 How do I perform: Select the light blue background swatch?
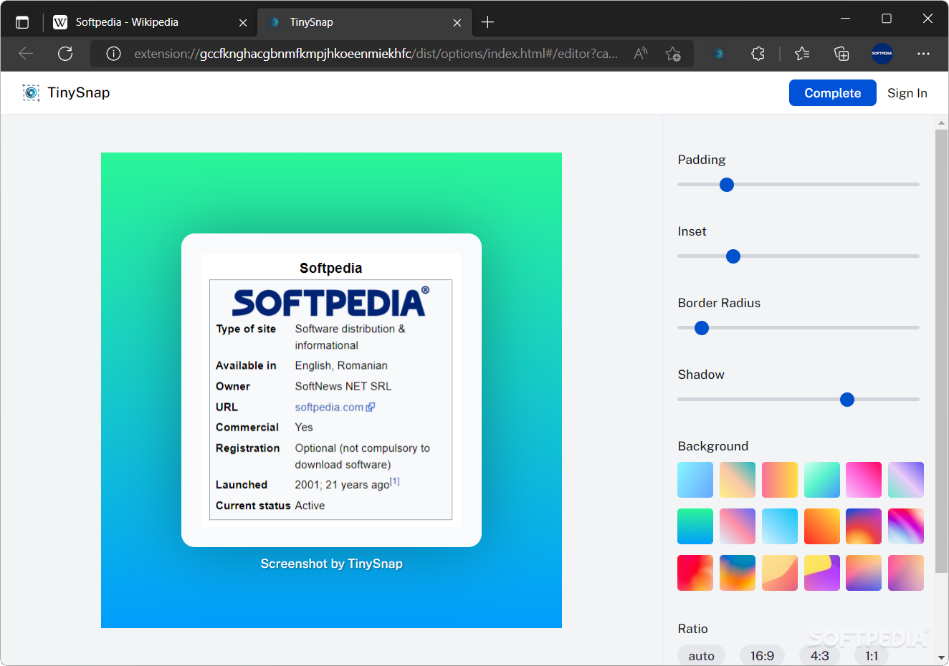pos(695,480)
